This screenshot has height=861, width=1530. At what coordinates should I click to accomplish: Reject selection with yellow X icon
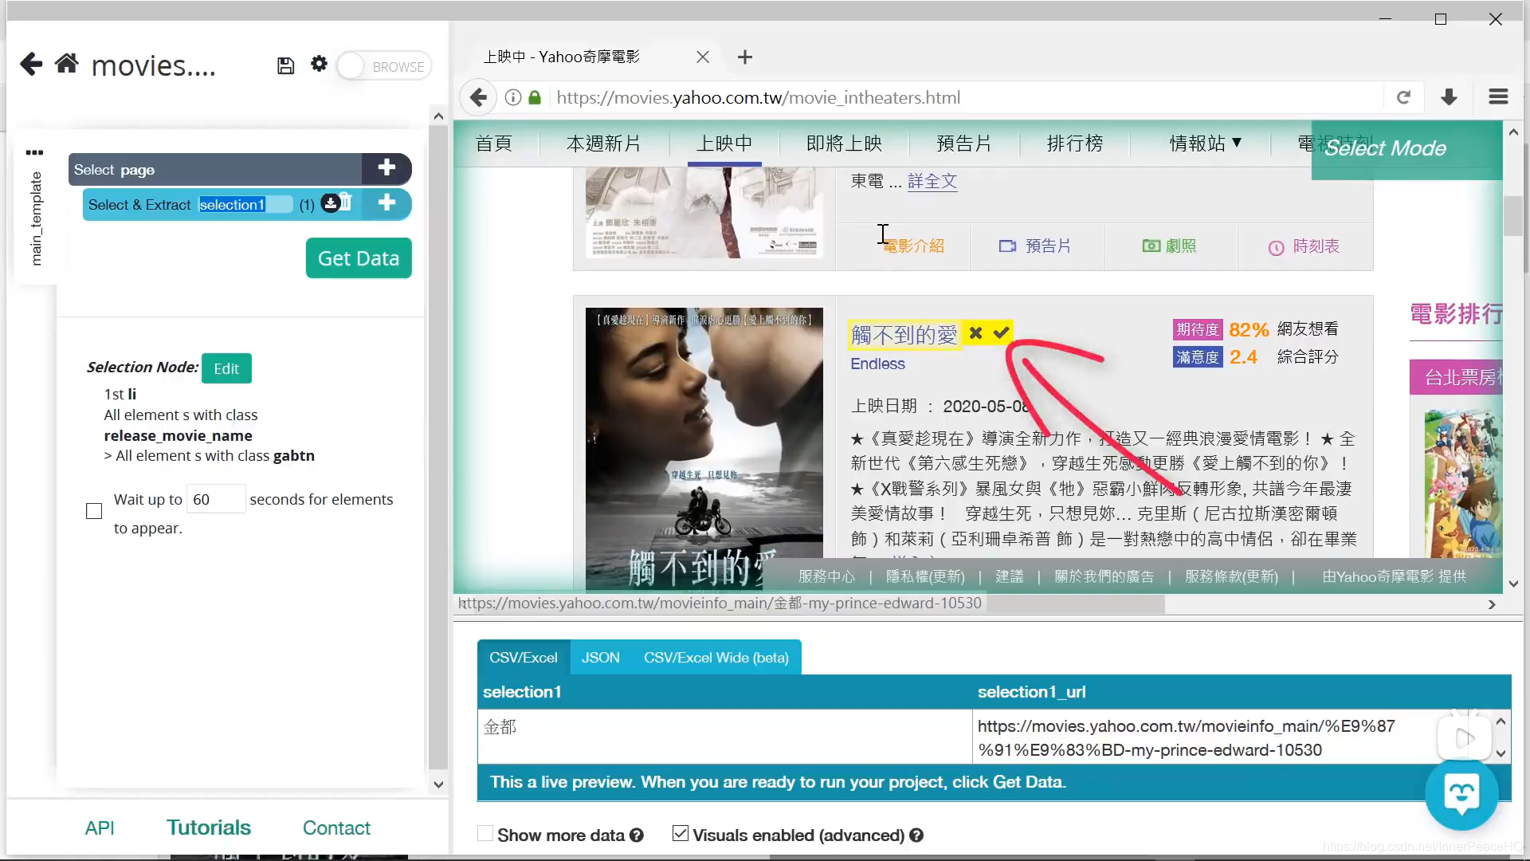(x=975, y=332)
